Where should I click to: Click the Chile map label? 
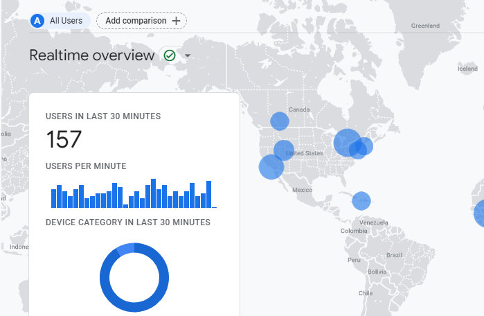pos(366,293)
